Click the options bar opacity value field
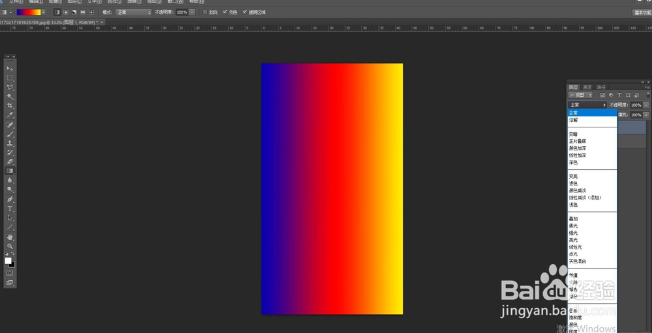Image resolution: width=652 pixels, height=333 pixels. [x=182, y=12]
